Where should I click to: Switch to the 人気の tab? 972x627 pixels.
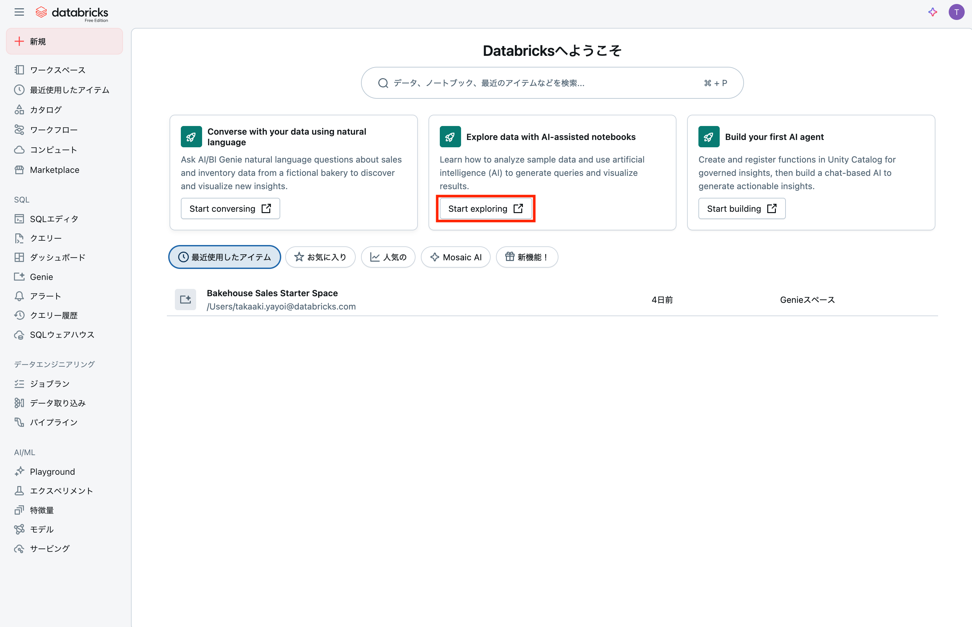click(x=388, y=257)
